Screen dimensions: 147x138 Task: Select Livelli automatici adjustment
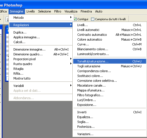pos(110,30)
